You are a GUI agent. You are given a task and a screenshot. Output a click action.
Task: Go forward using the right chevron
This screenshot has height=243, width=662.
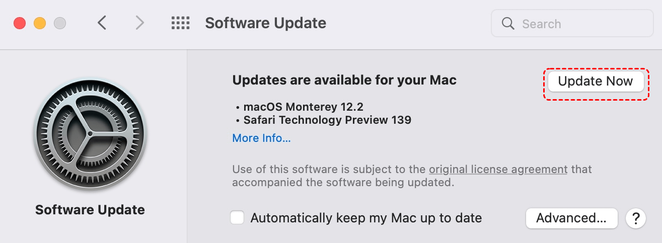pos(139,23)
